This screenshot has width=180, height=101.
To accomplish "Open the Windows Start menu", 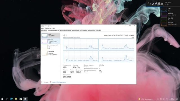I will coord(2,99).
